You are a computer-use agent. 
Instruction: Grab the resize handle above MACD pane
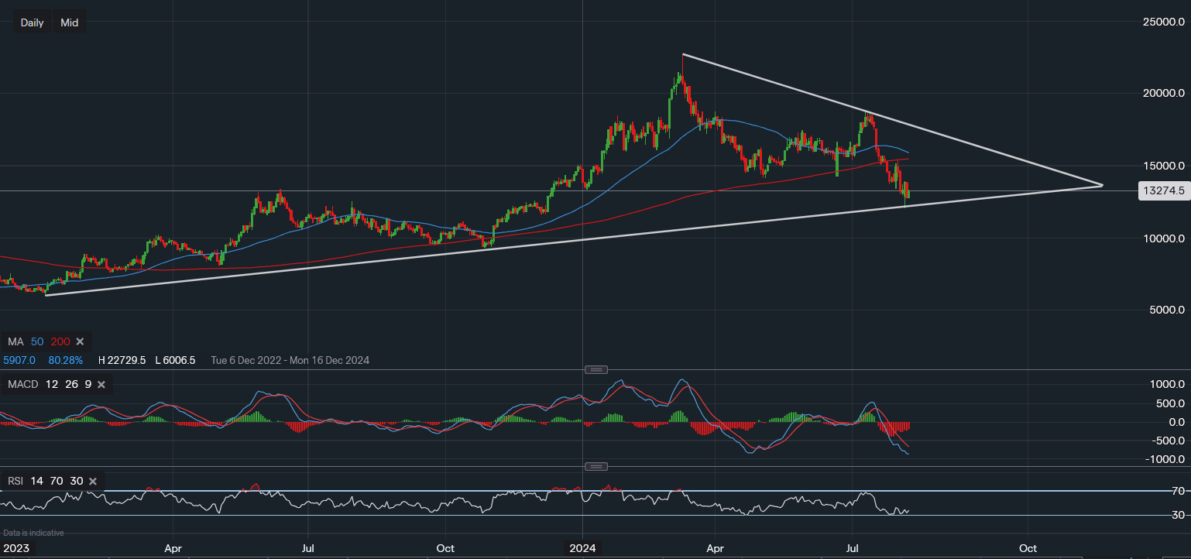[595, 369]
